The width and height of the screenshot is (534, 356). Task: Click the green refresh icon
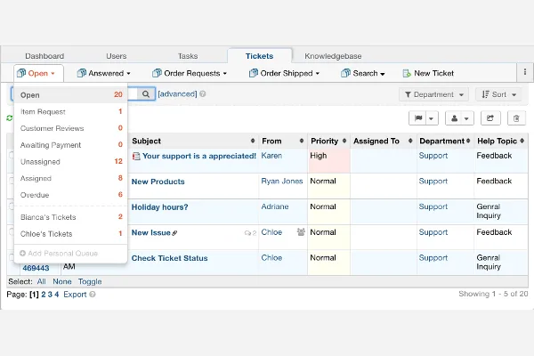(10, 117)
